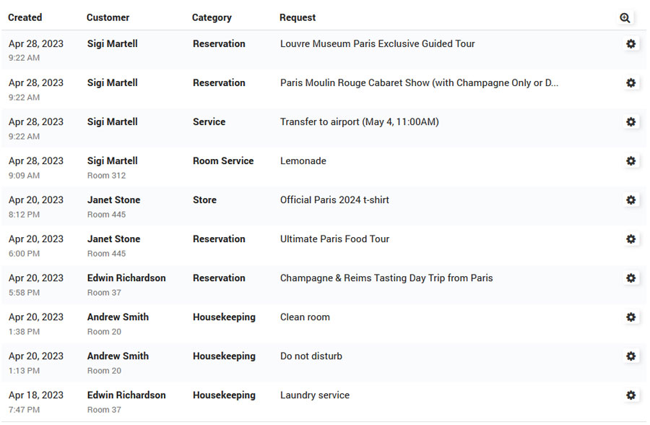Click gear icon for Paris 2024 t-shirt

630,200
